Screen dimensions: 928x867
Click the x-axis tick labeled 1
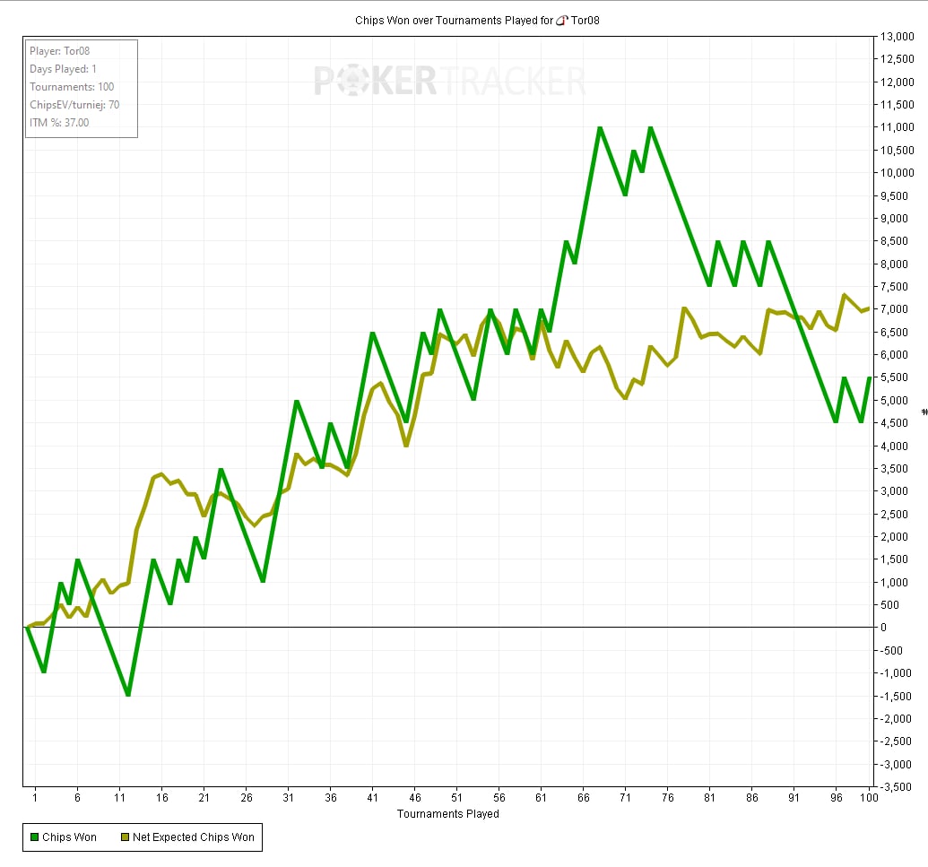pos(35,797)
